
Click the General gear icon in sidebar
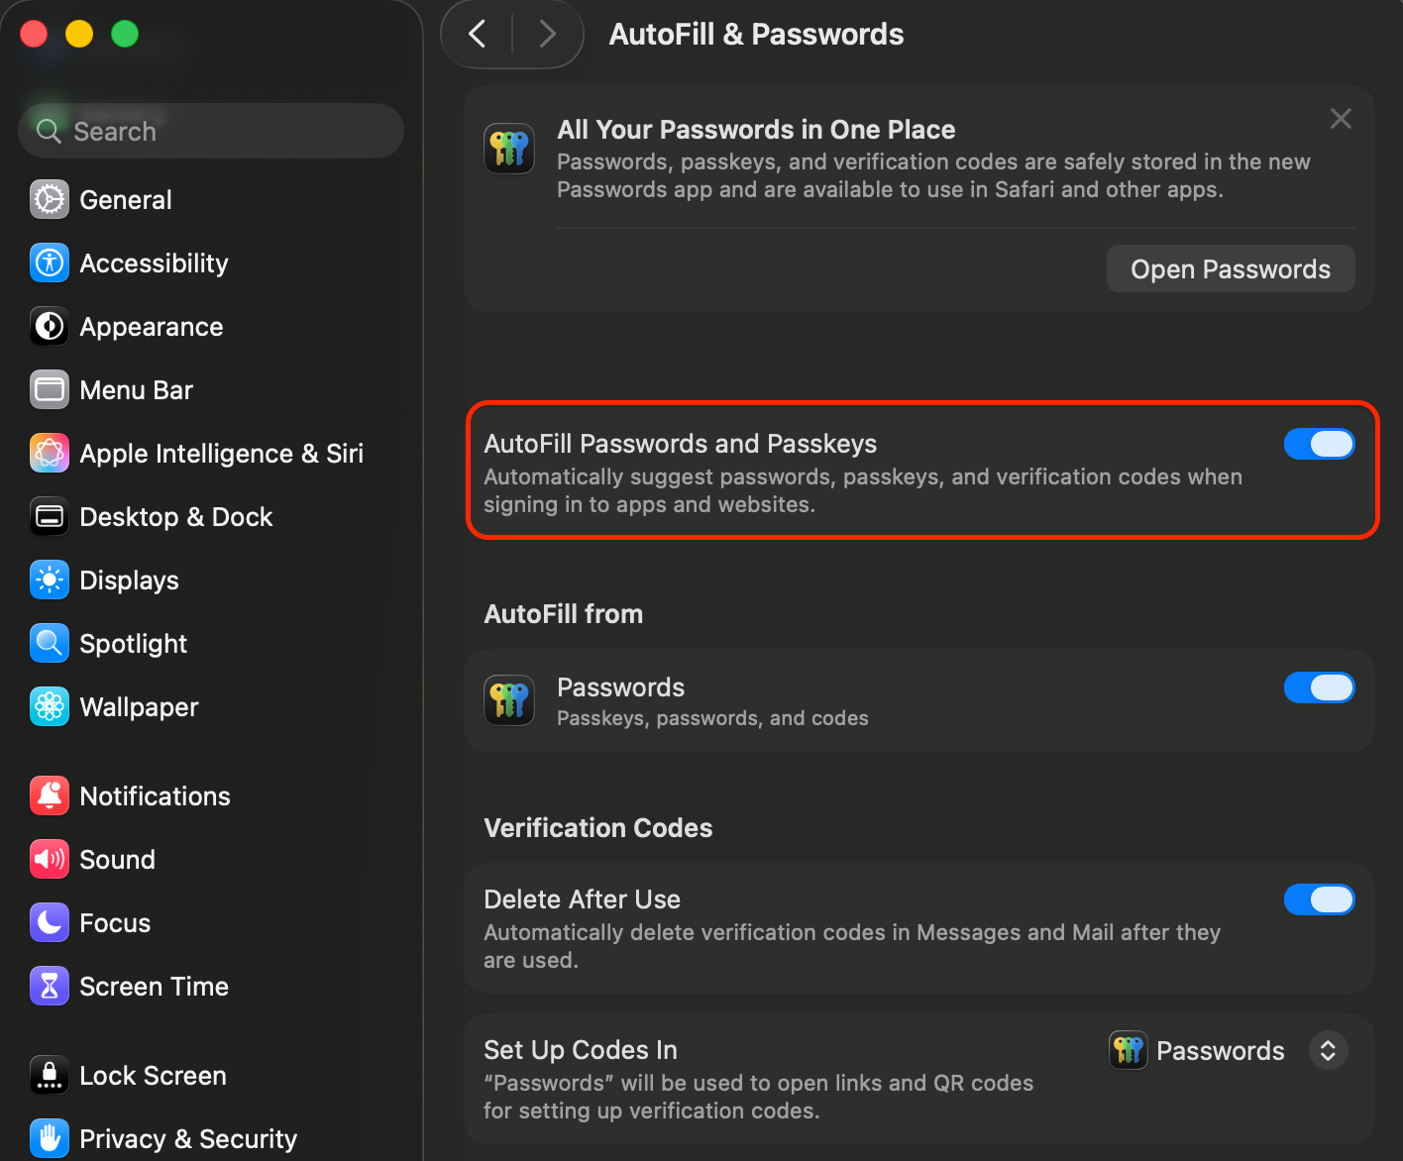click(50, 200)
